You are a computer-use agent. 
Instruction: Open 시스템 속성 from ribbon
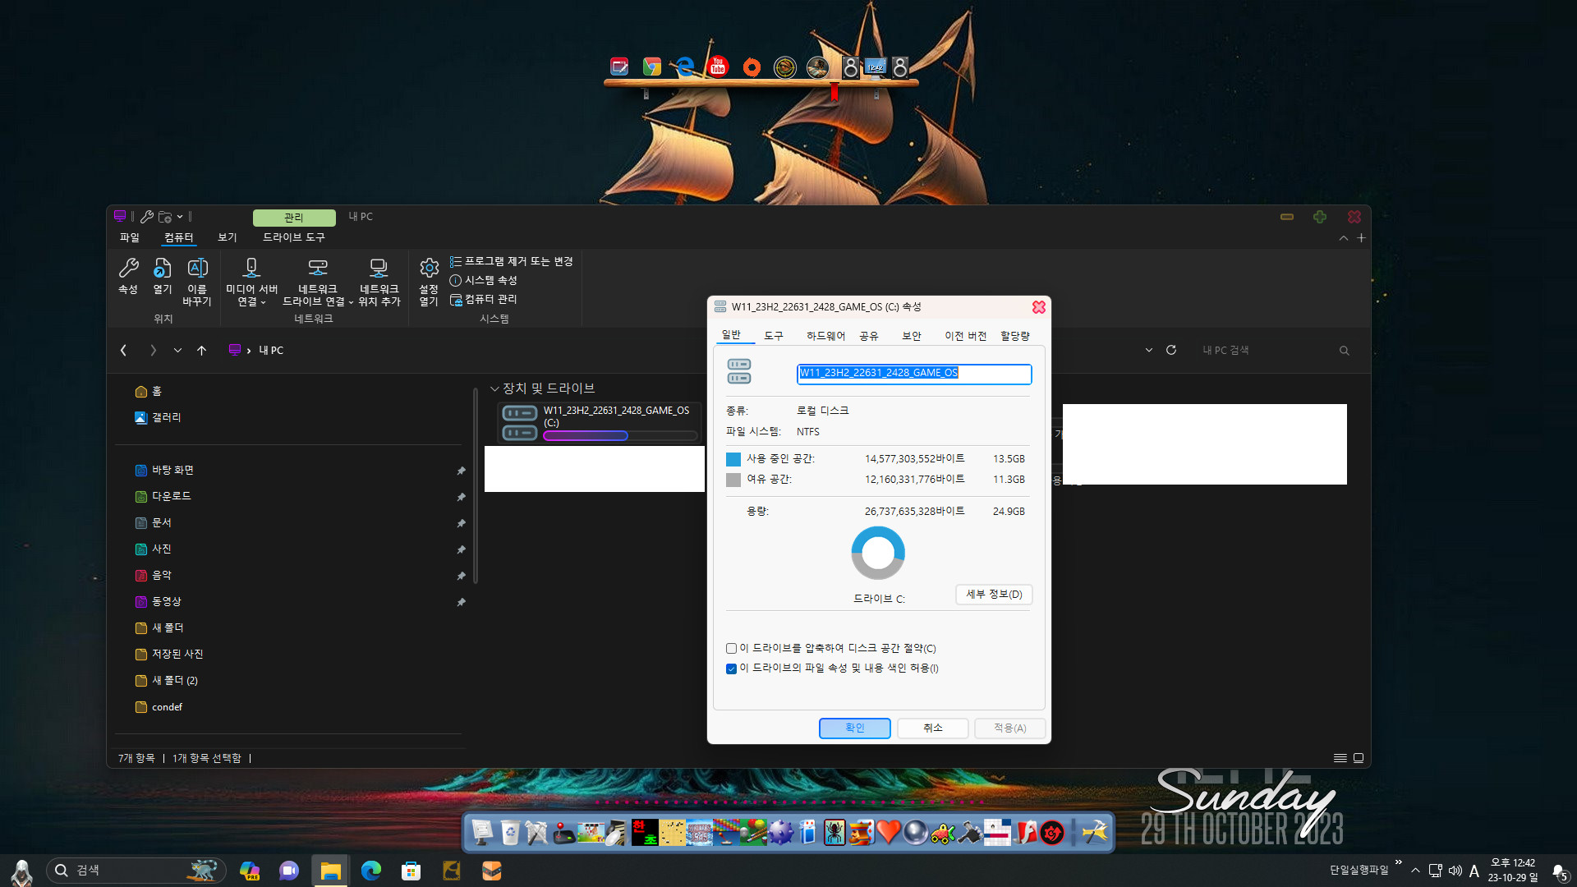(x=483, y=280)
